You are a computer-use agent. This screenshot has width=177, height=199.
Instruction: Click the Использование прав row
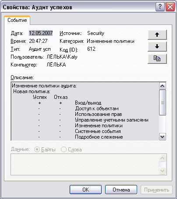[99, 114]
